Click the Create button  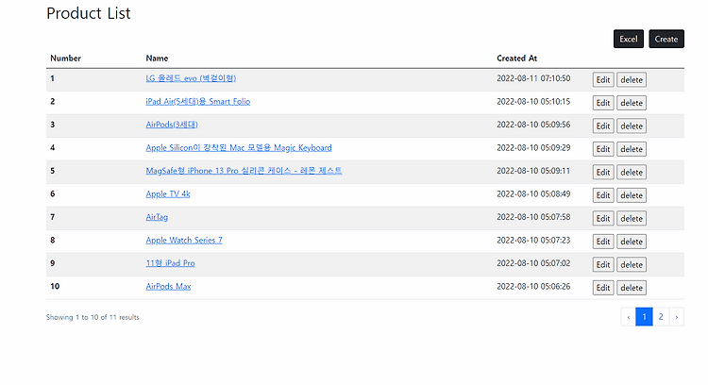click(x=666, y=39)
